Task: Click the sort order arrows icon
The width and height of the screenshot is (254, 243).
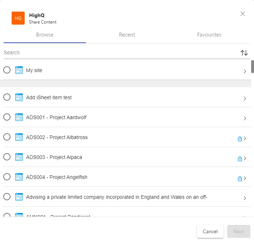Action: click(244, 53)
